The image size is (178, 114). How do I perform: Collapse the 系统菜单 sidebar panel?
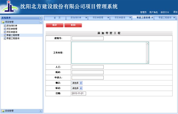pyautogui.click(x=41, y=18)
